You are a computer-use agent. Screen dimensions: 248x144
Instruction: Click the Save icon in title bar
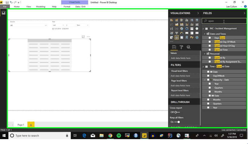click(x=7, y=2)
